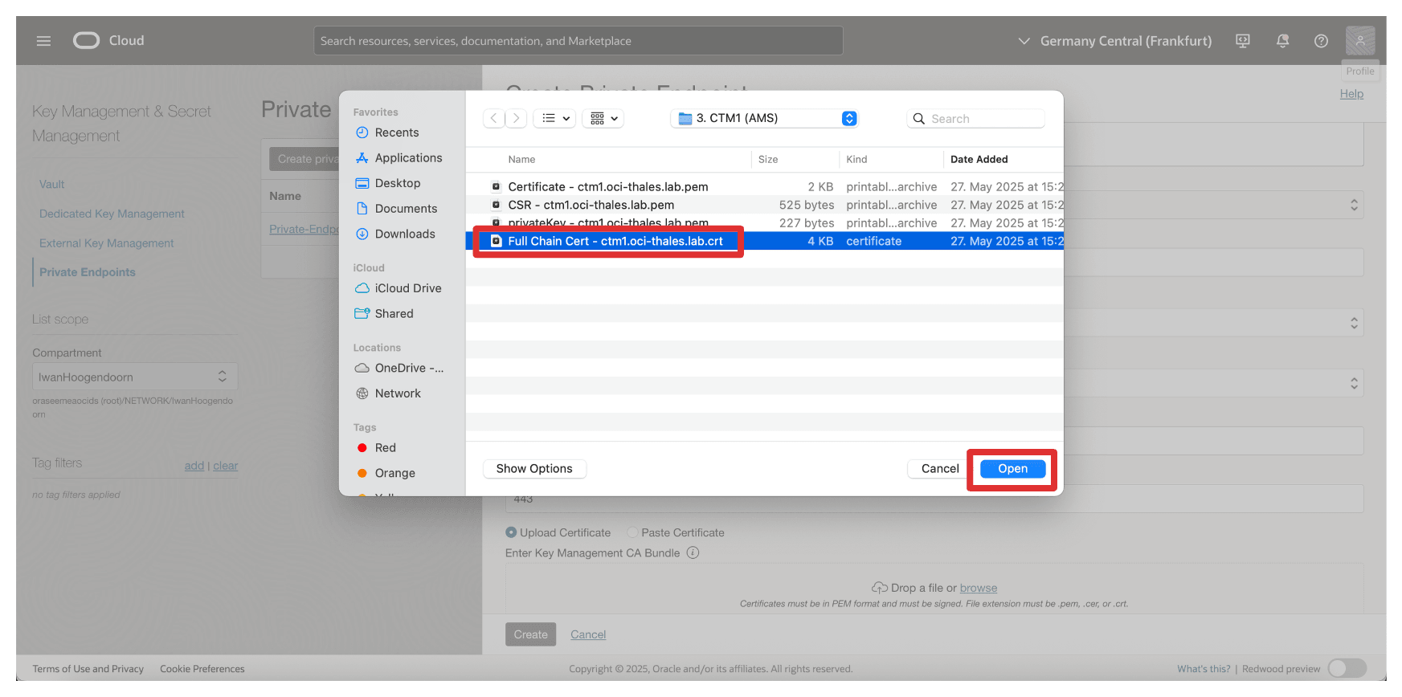Click the browse link to upload file
The height and width of the screenshot is (697, 1402).
(978, 588)
